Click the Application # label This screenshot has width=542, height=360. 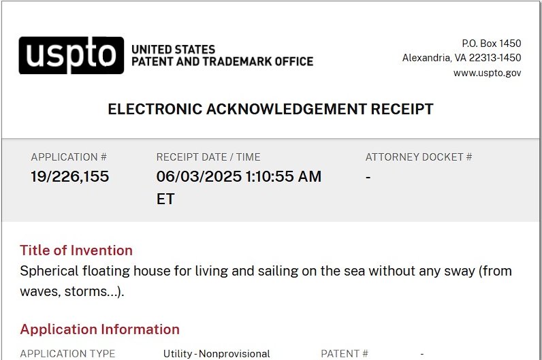pos(69,157)
